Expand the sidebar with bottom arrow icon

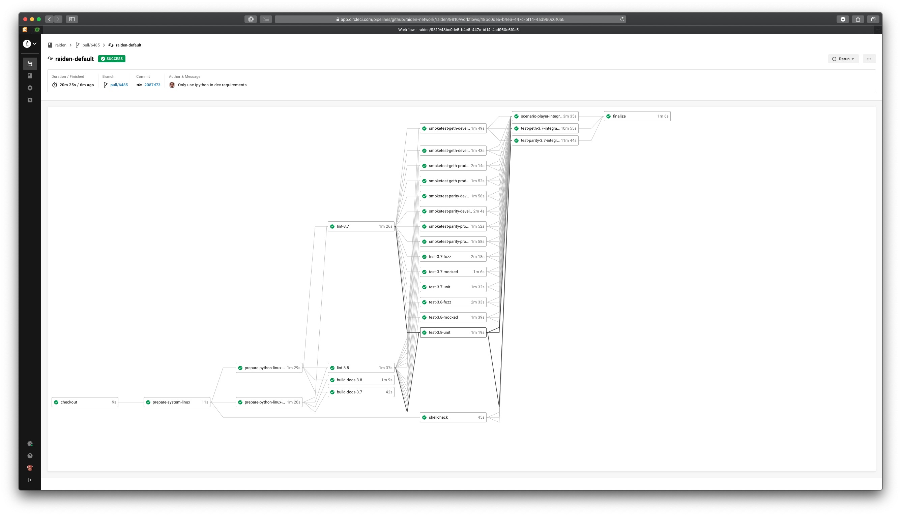click(30, 480)
